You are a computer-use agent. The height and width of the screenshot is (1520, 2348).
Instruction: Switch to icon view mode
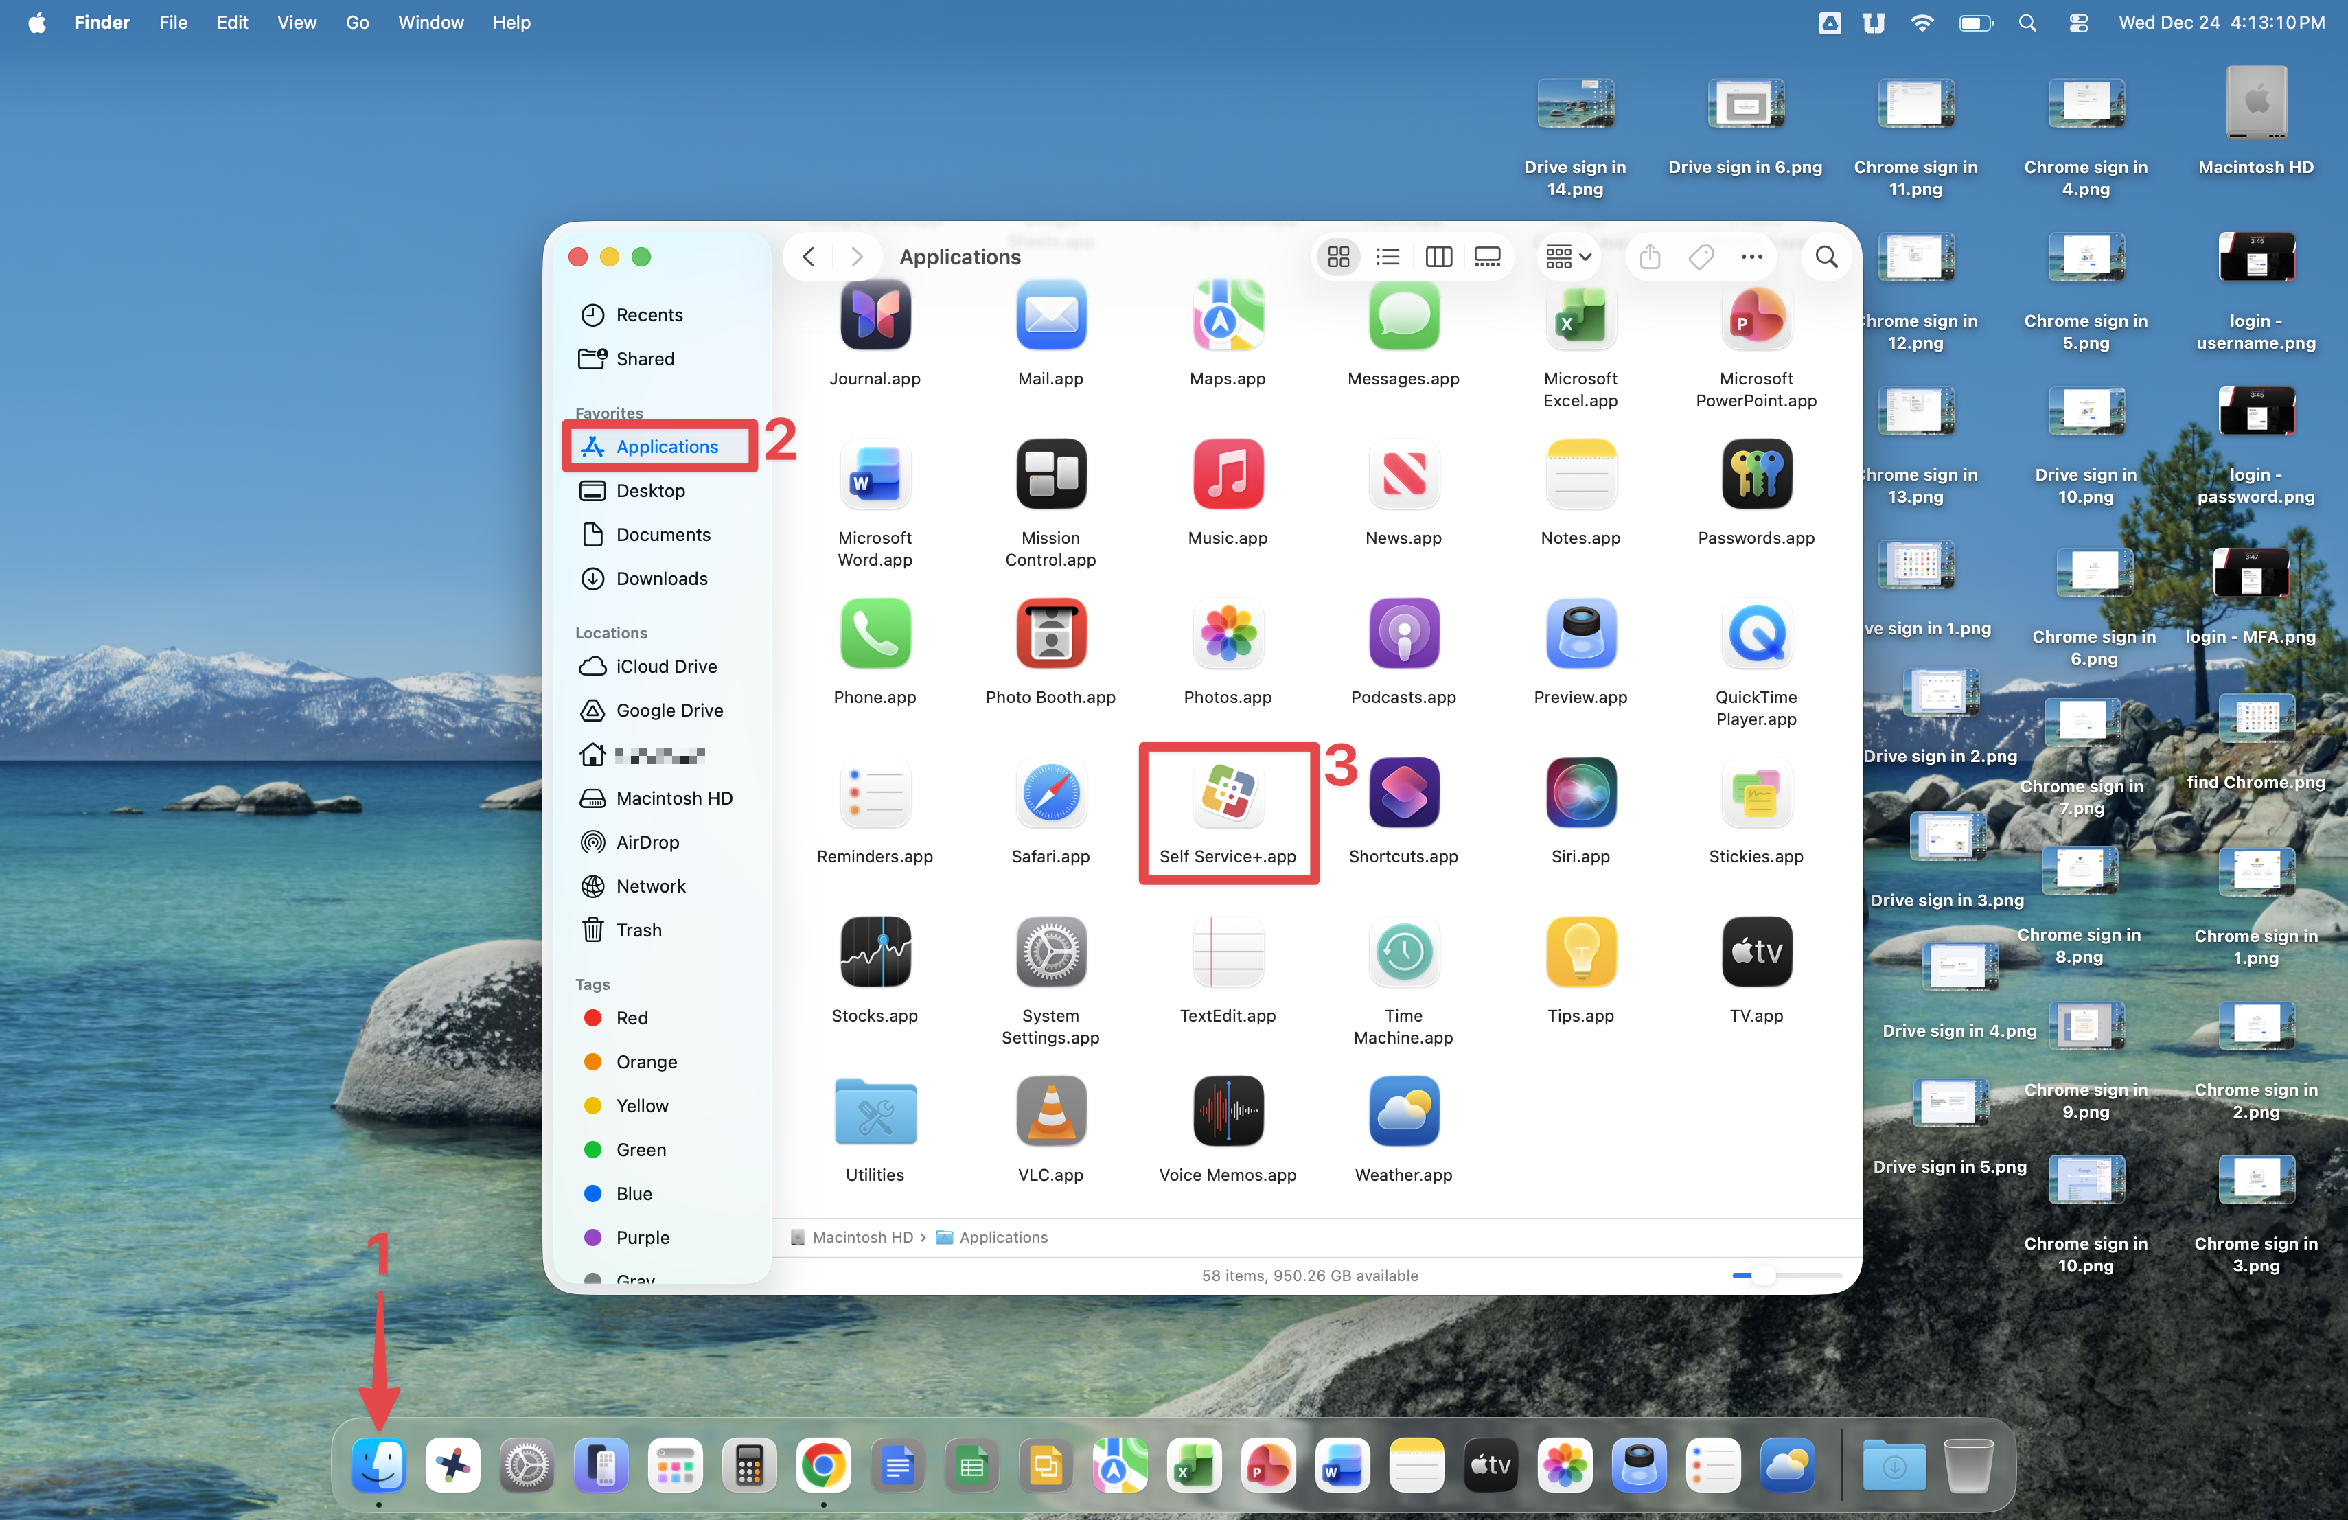tap(1339, 257)
